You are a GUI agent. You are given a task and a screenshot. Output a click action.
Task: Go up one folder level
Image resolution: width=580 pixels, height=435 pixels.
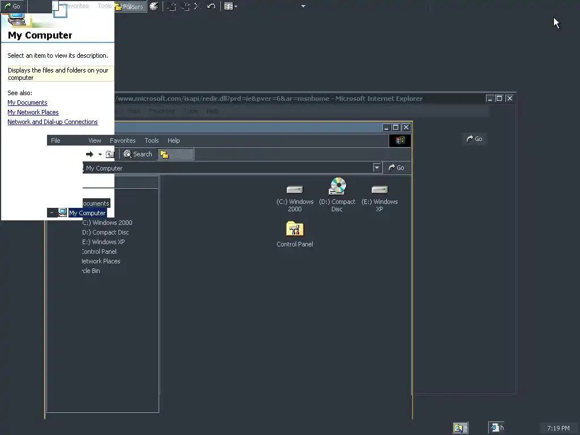point(110,154)
